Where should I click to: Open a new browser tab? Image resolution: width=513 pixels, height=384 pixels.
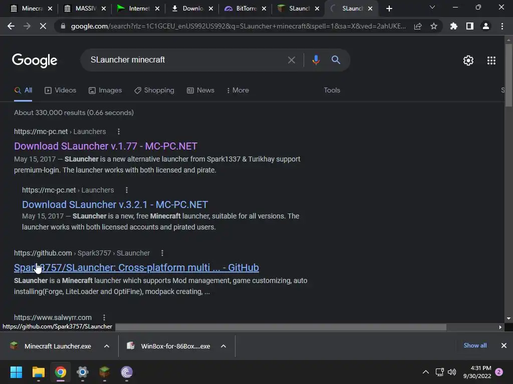pos(389,8)
